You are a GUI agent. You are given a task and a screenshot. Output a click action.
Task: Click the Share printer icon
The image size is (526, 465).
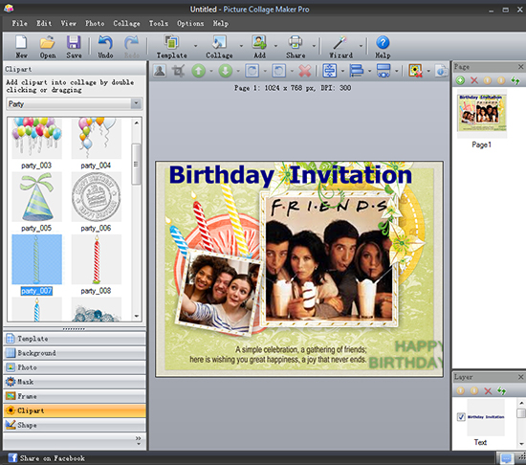[296, 43]
